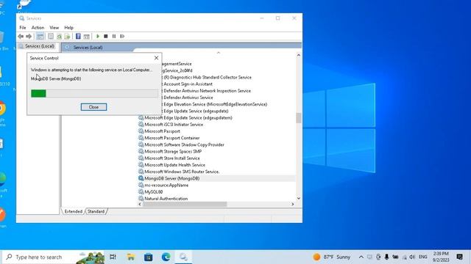Image resolution: width=471 pixels, height=264 pixels.
Task: Click gear icon beside MySQL80 row
Action: coord(141,191)
